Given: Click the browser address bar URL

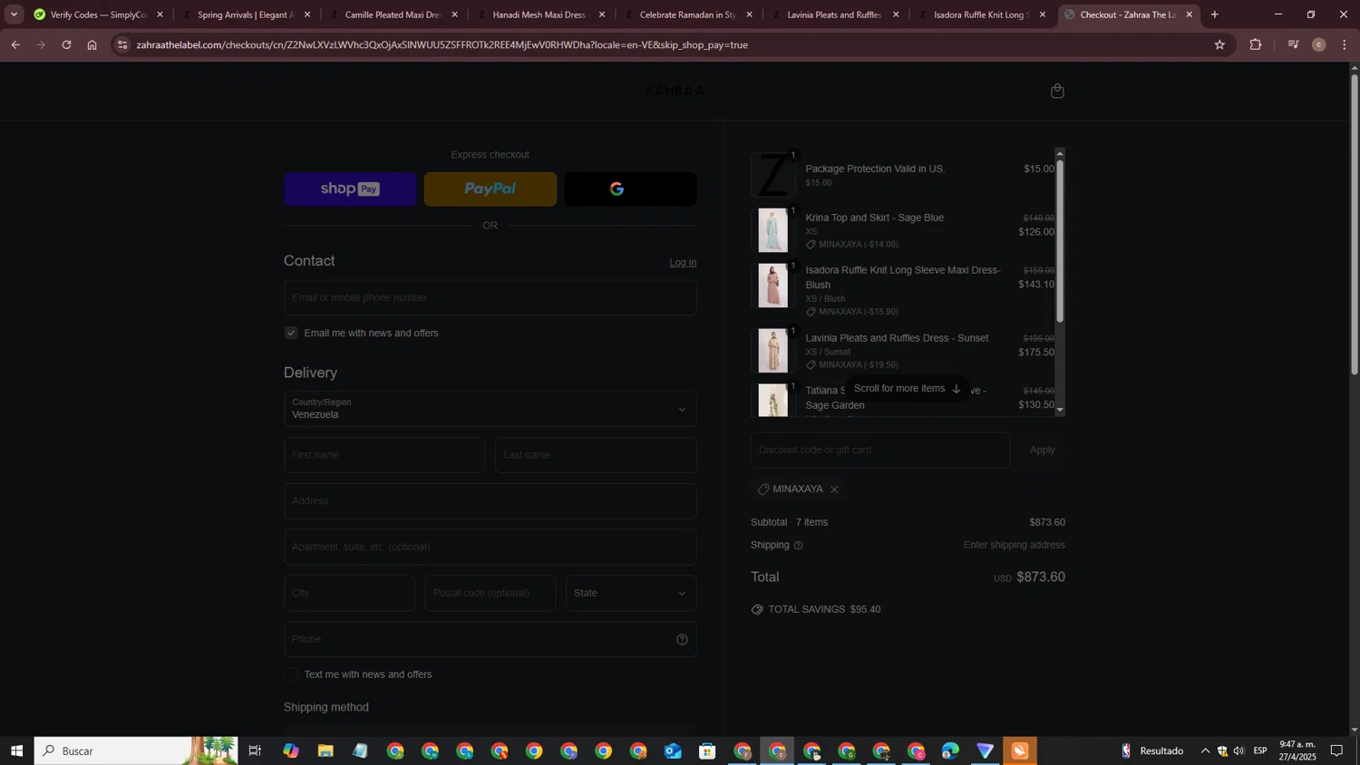Looking at the screenshot, I should click(442, 44).
